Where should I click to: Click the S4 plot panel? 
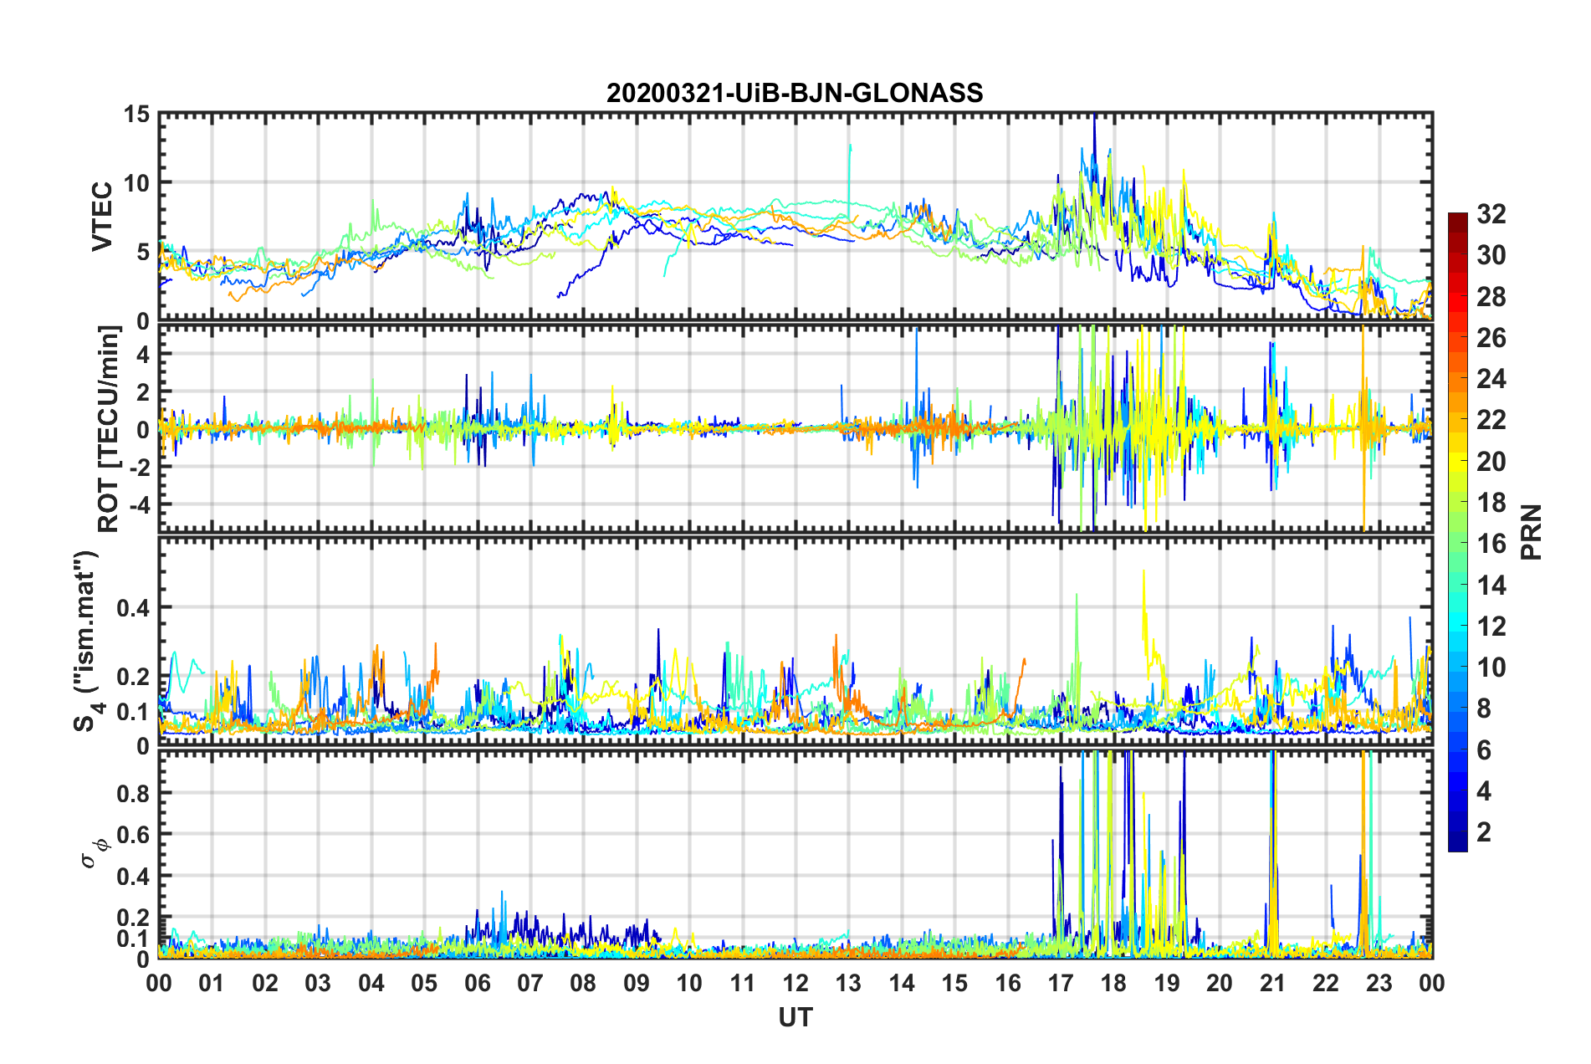point(795,642)
